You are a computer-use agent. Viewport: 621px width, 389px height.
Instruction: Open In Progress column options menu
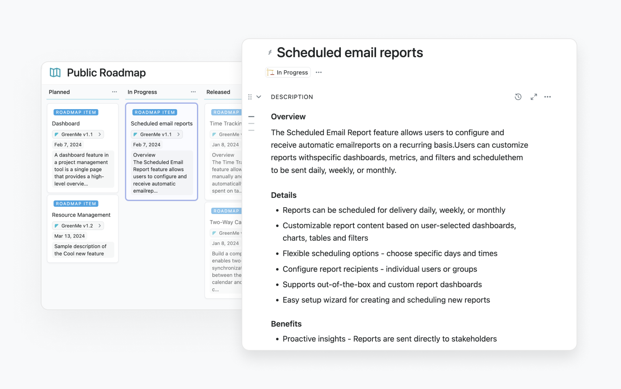click(193, 92)
